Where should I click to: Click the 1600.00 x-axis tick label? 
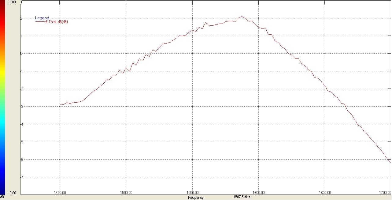[x=258, y=193]
